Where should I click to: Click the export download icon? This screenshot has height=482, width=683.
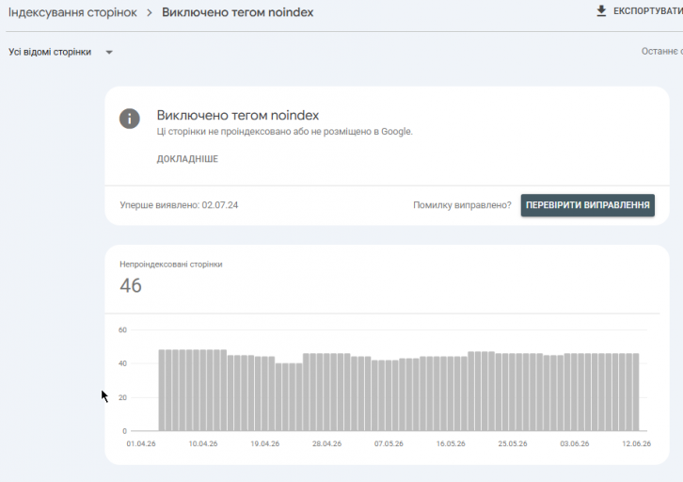[601, 11]
